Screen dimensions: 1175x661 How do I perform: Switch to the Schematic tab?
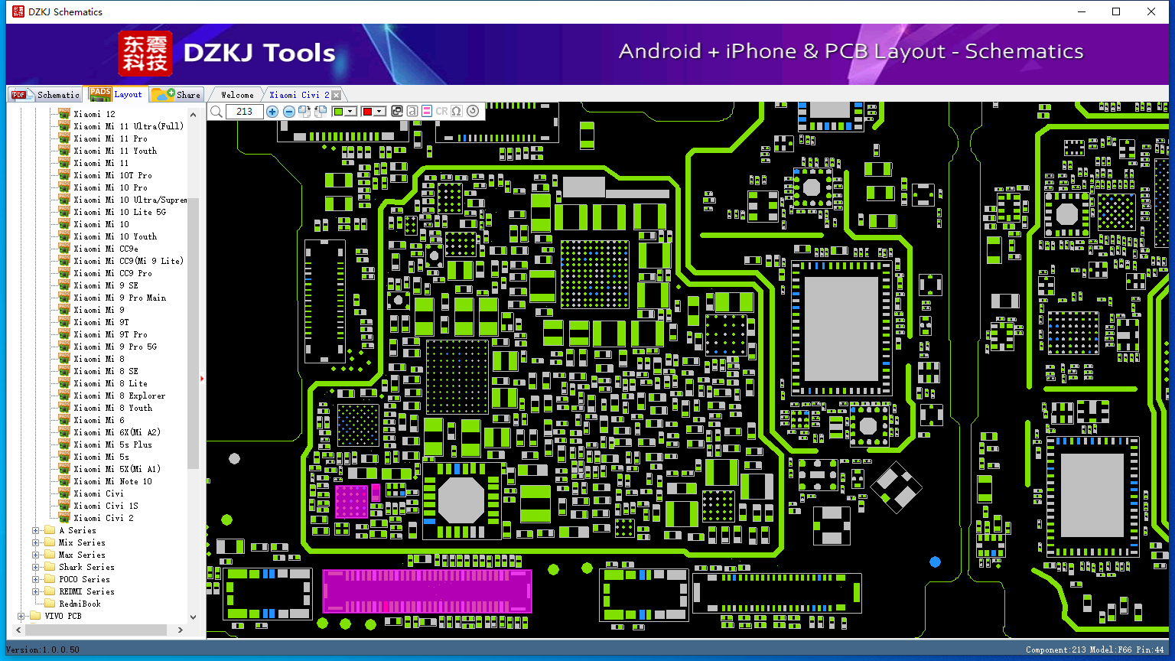click(x=46, y=95)
